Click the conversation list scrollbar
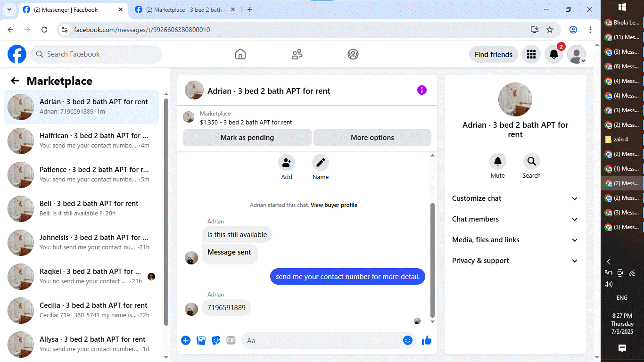Screen dimensions: 644x362 tap(166, 212)
